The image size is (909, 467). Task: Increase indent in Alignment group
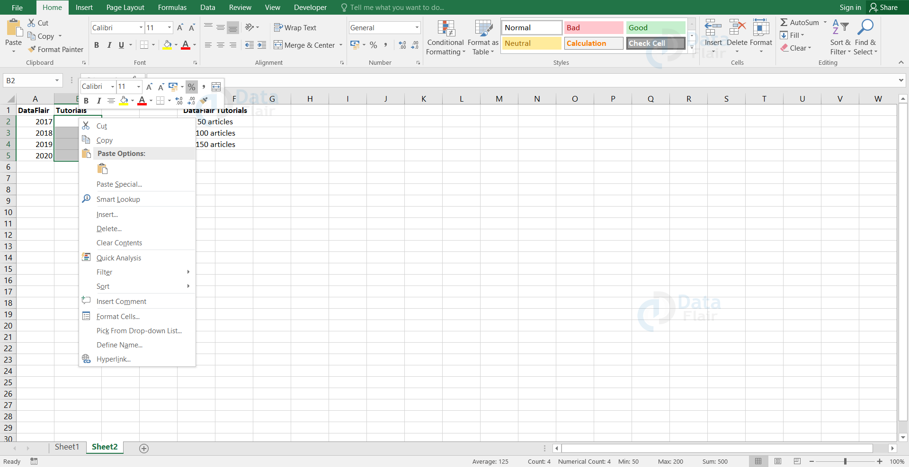(262, 45)
